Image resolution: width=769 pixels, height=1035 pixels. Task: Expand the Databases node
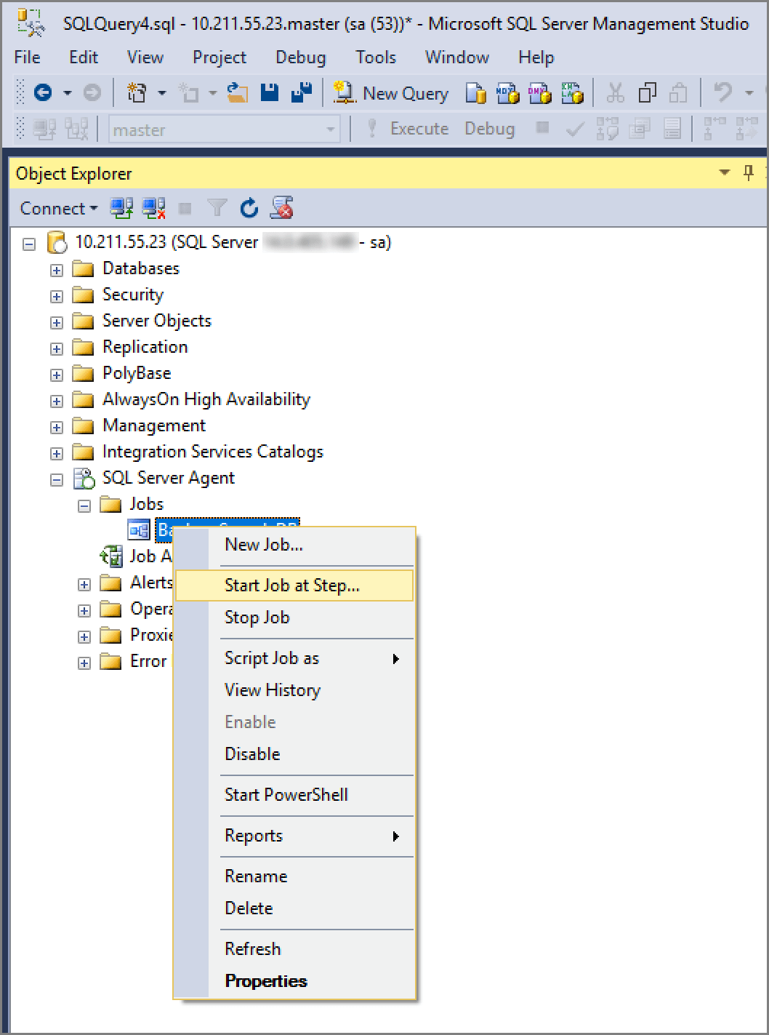click(57, 270)
